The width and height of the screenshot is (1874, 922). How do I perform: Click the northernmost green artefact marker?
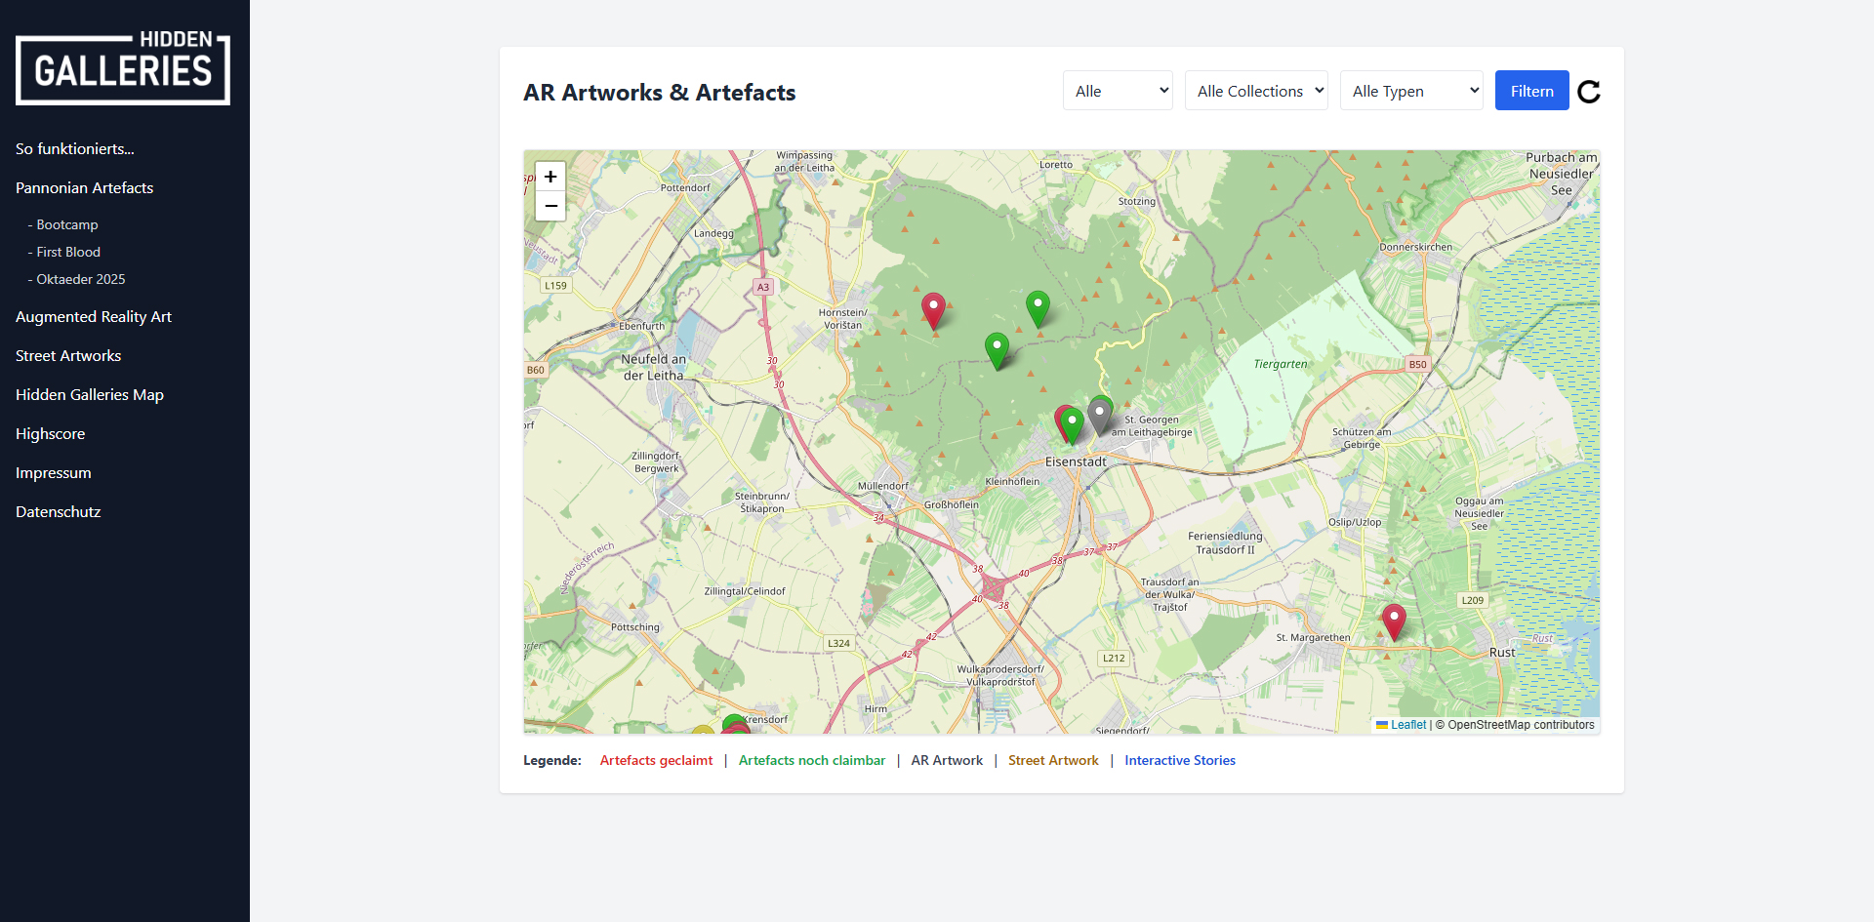(x=1038, y=307)
